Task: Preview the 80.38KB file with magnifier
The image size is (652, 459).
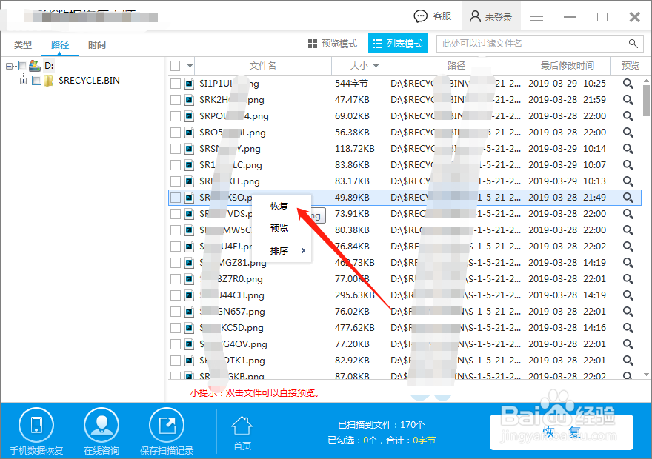Action: point(628,230)
